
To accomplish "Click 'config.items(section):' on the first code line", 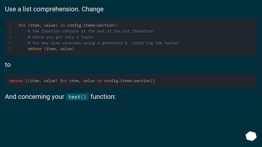I will tap(93, 25).
